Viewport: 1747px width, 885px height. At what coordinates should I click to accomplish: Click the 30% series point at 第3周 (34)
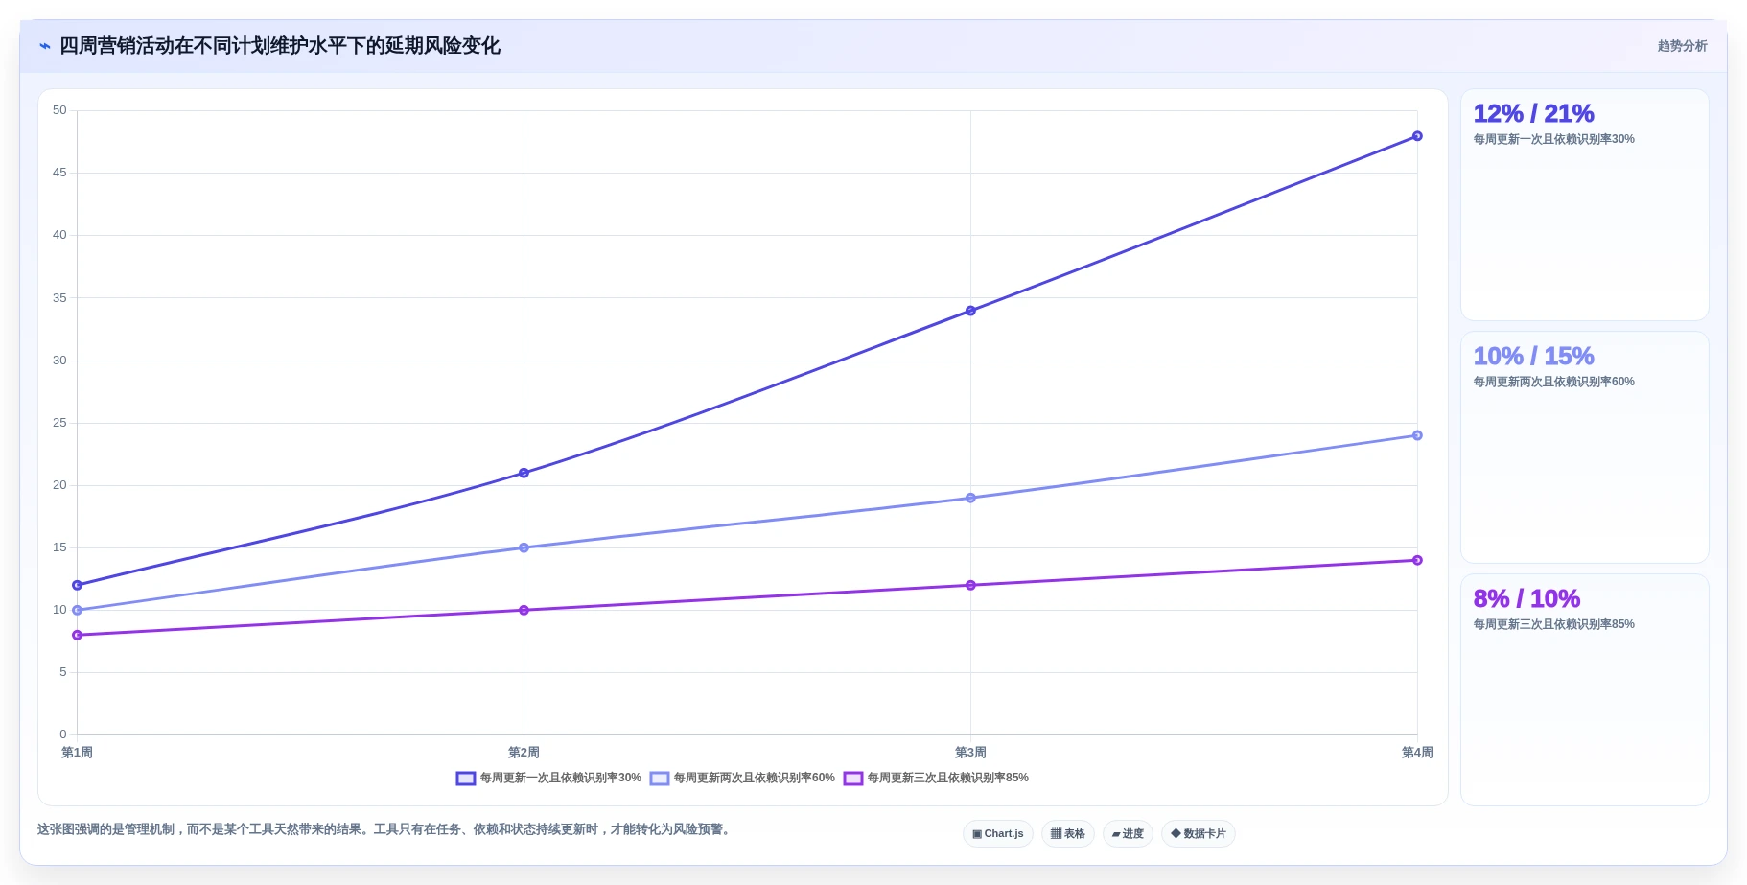click(x=970, y=311)
